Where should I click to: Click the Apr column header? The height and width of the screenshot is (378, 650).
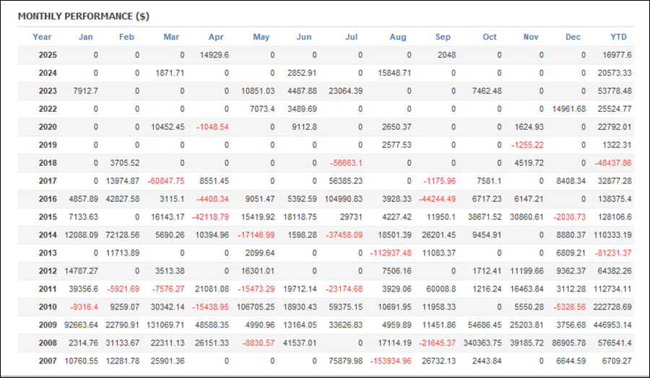(216, 37)
